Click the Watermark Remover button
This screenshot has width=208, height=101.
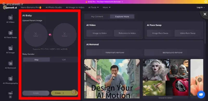coord(115,53)
